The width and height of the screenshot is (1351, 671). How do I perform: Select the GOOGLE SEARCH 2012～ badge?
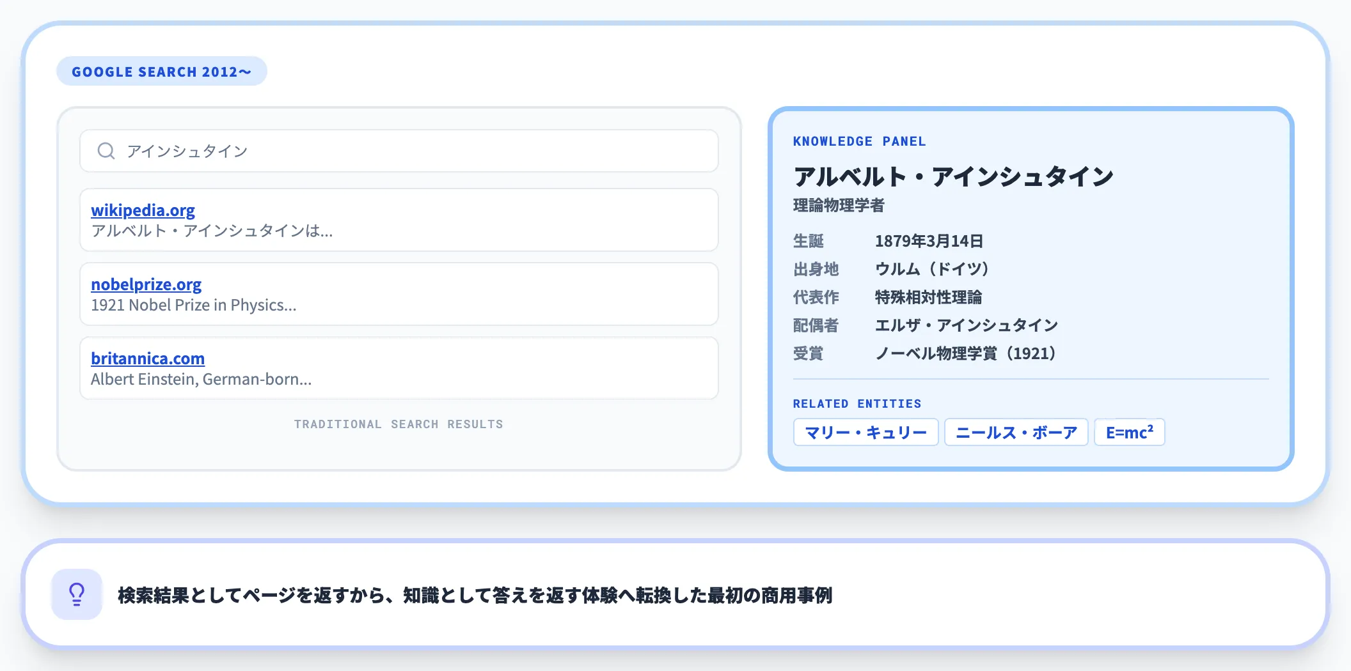[x=161, y=71]
